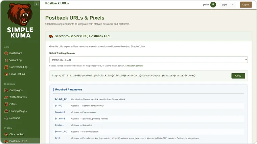Click the Campaigns sidebar icon
Viewport: 257px width, 144px height.
pyautogui.click(x=6, y=90)
